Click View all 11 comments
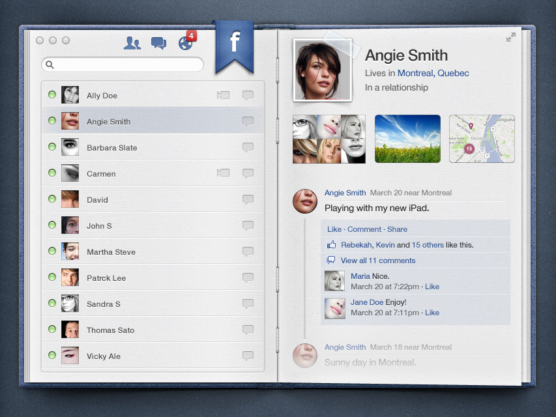 tap(377, 261)
